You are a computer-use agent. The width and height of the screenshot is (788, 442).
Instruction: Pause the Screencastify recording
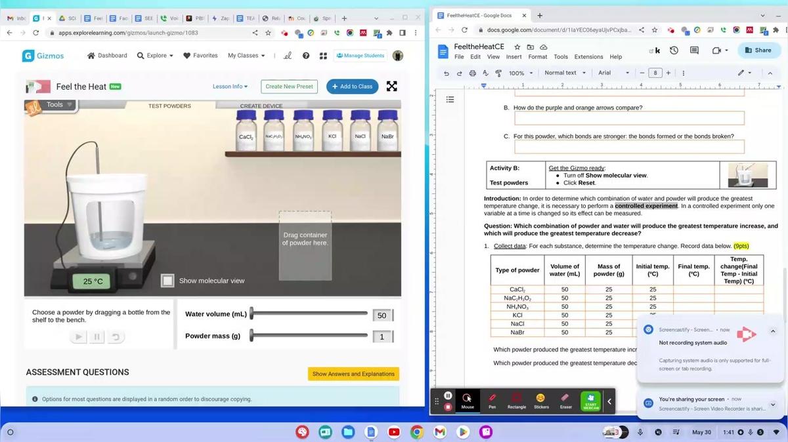[x=448, y=395]
